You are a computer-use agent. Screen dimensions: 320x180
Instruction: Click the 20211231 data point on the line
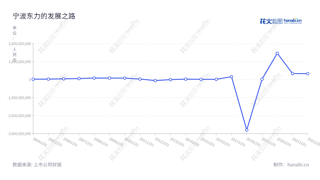click(x=292, y=73)
